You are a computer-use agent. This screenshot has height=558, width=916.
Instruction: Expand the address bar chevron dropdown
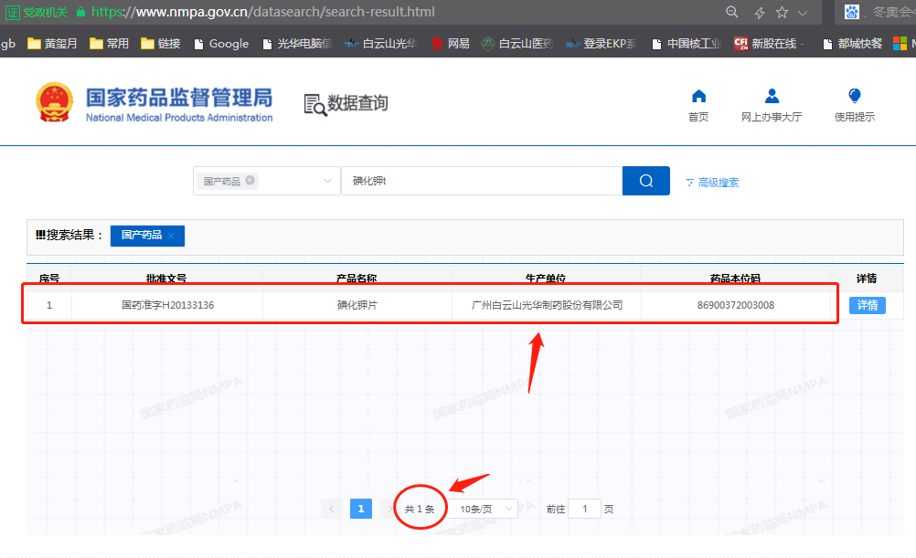point(804,13)
